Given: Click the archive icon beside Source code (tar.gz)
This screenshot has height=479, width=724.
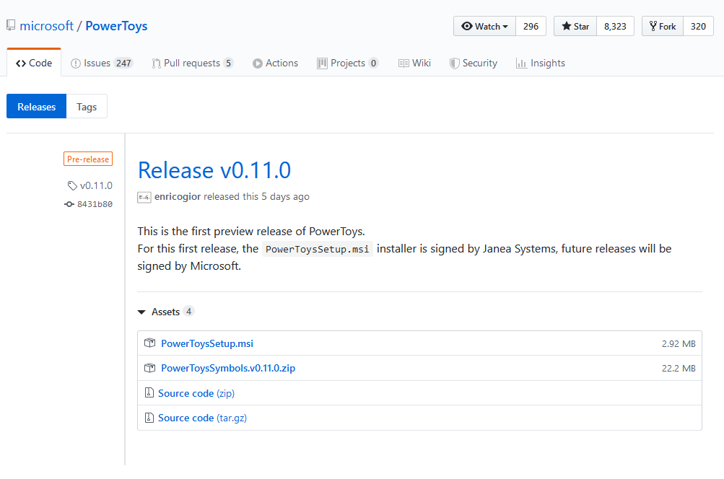Looking at the screenshot, I should 149,417.
